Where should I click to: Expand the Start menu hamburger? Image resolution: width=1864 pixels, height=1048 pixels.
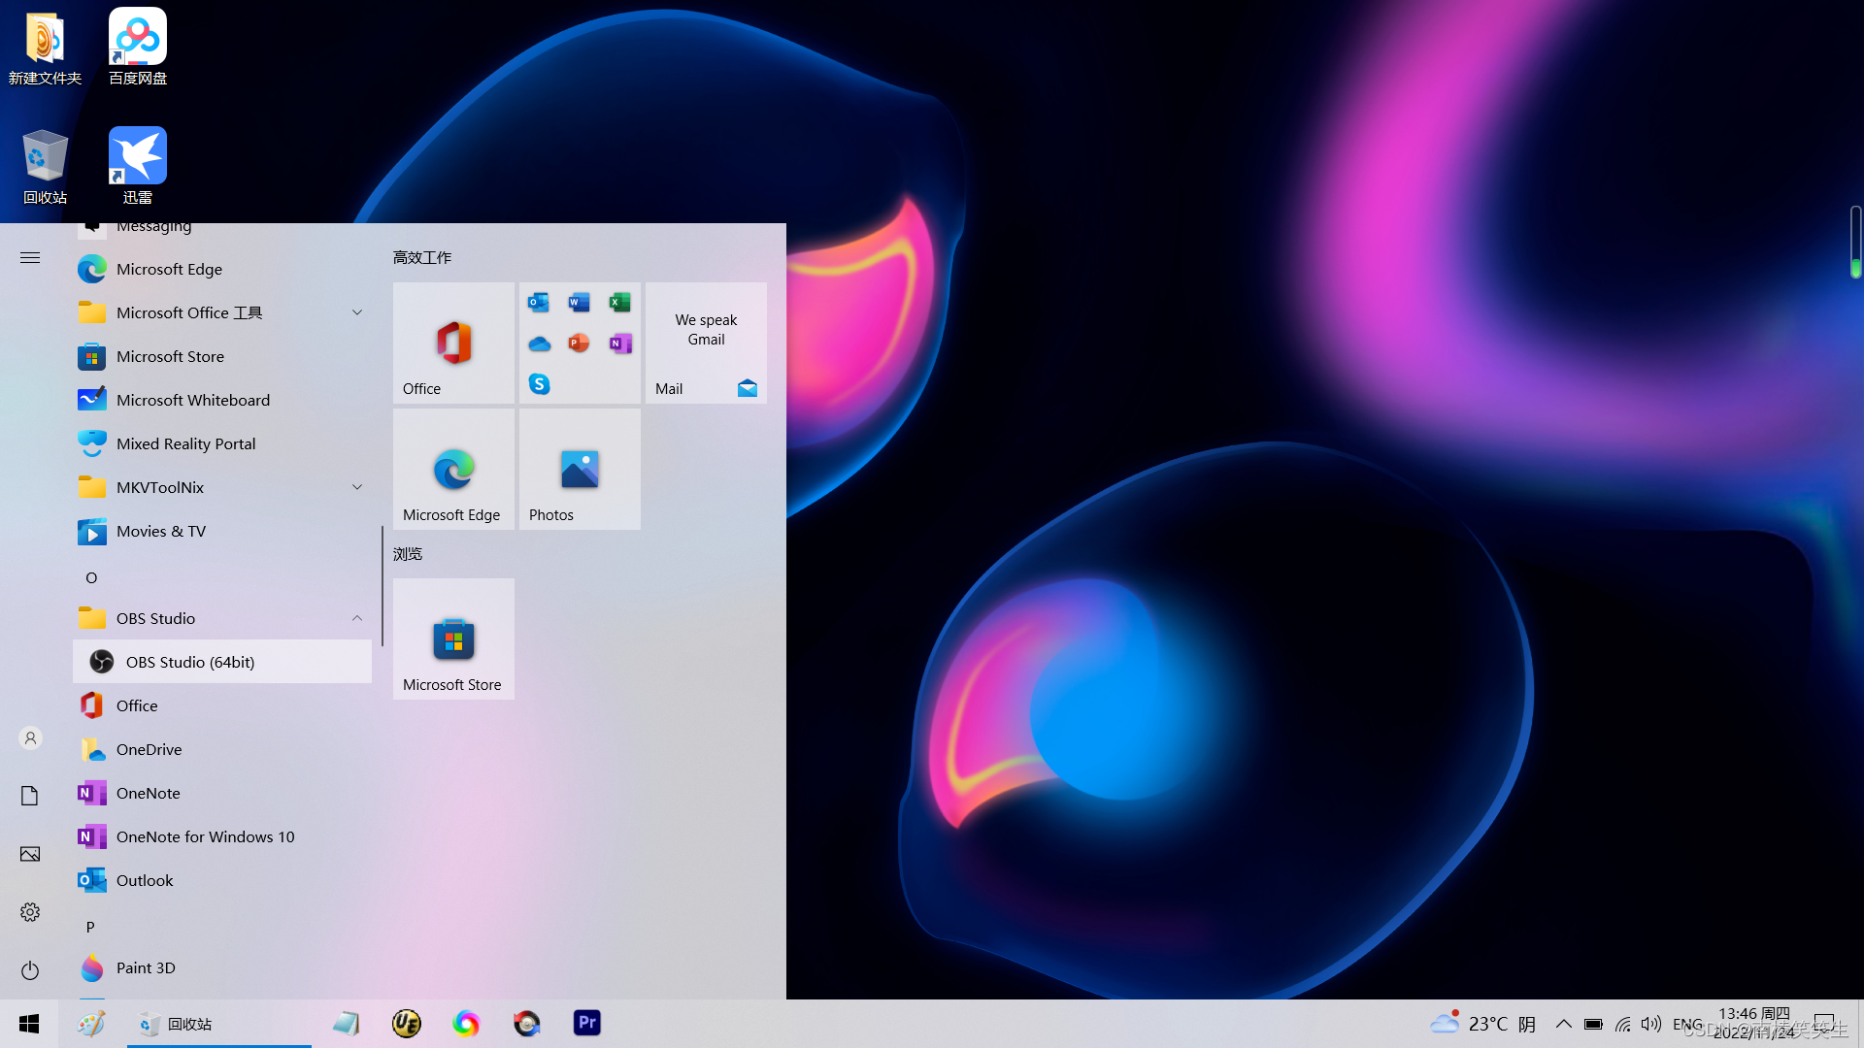point(30,257)
